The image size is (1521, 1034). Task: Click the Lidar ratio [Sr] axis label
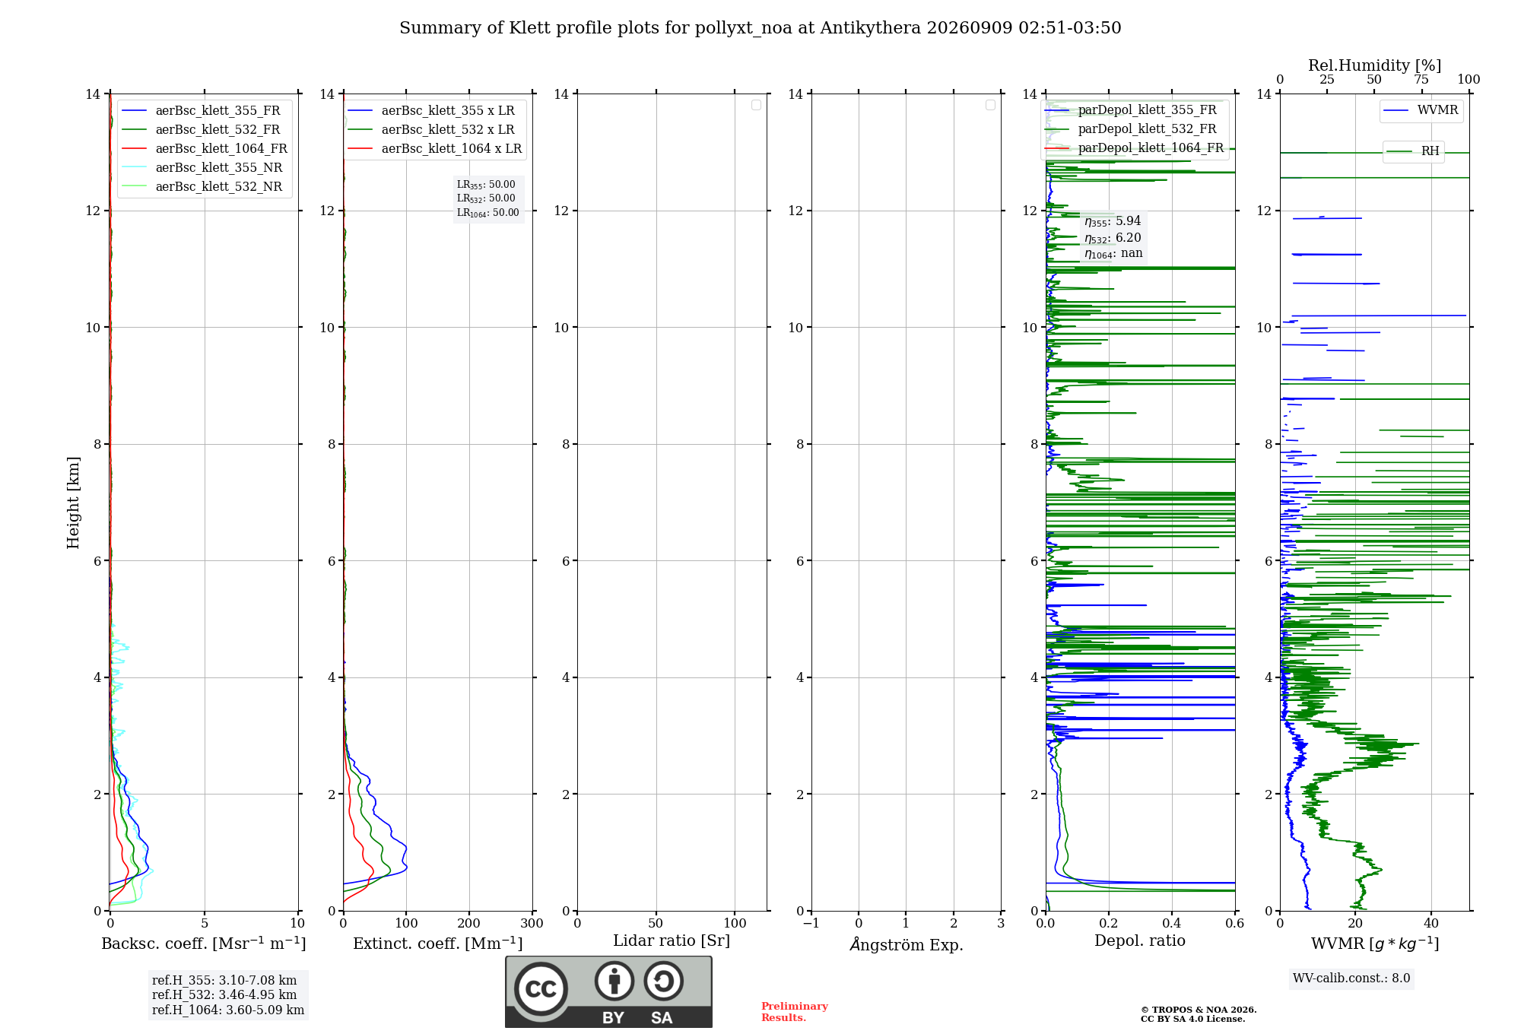pyautogui.click(x=672, y=941)
